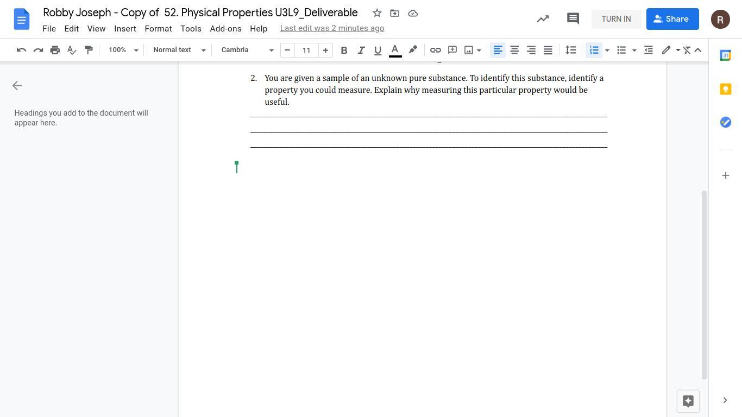742x417 pixels.
Task: Open the last edit history link
Action: pyautogui.click(x=332, y=28)
